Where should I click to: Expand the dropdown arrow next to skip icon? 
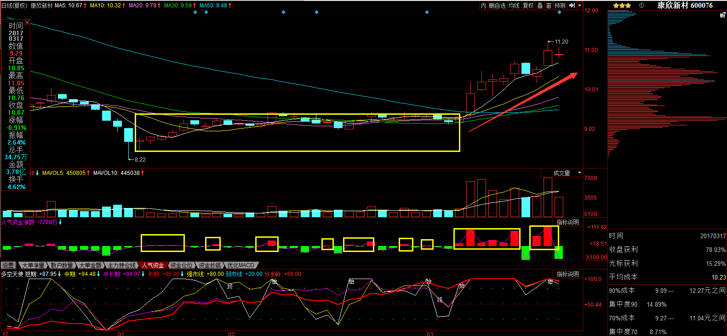[579, 6]
